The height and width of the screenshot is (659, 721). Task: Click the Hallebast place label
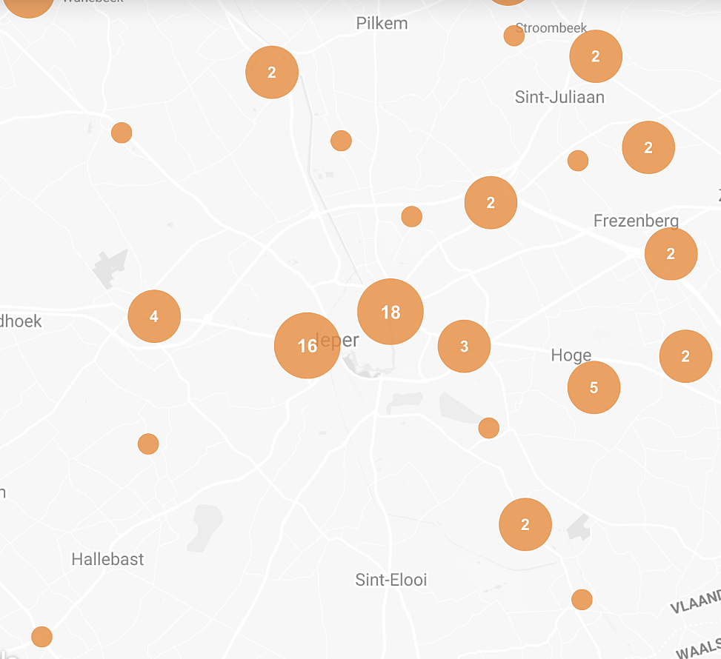107,559
